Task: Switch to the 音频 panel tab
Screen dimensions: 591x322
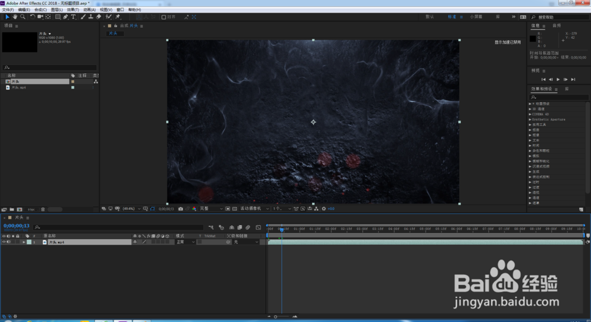Action: pyautogui.click(x=557, y=25)
